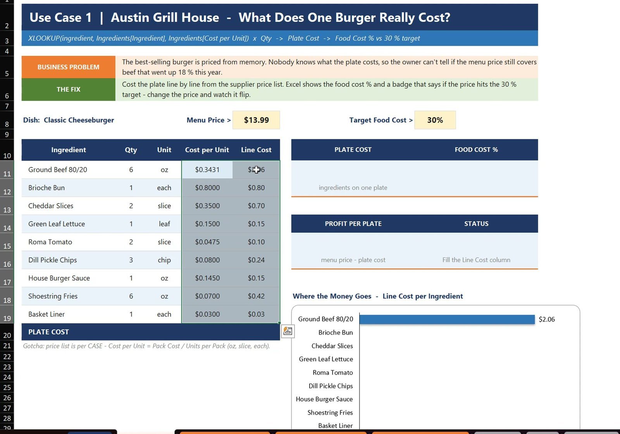Click the $0.70 line cost cell
The width and height of the screenshot is (620, 434).
click(256, 206)
